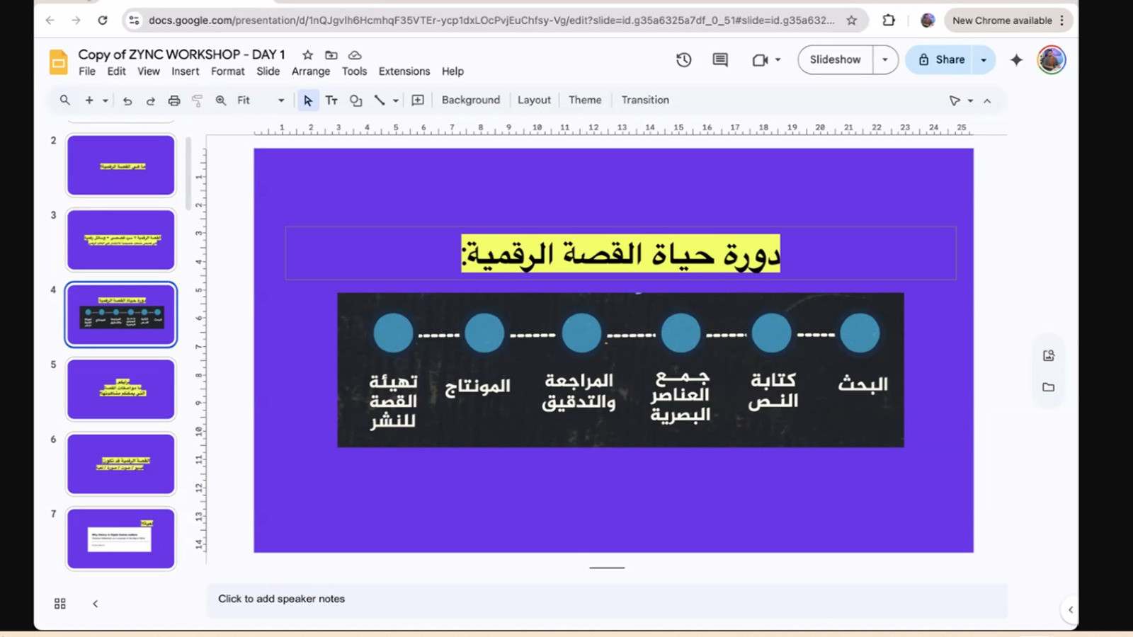Screen dimensions: 1133x637
Task: Open the Extensions menu
Action: pos(404,71)
